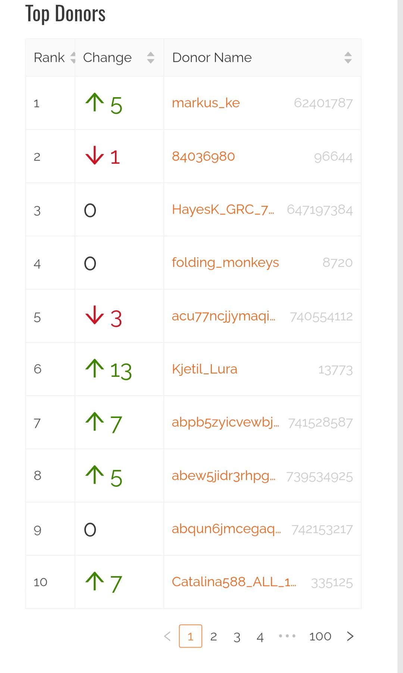
Task: Jump to last page 100
Action: [x=320, y=636]
